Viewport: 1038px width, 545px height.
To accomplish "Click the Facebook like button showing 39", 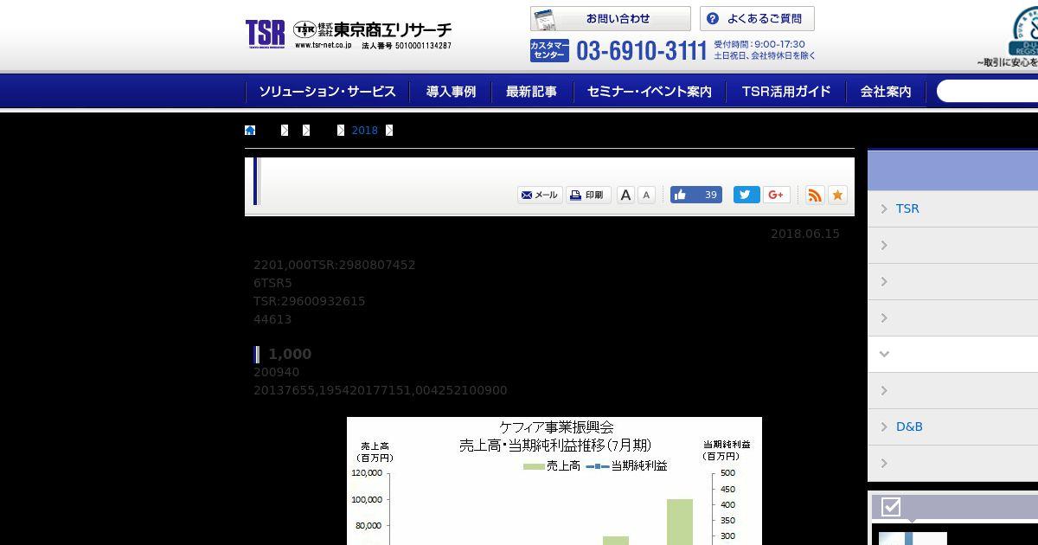I will 697,195.
